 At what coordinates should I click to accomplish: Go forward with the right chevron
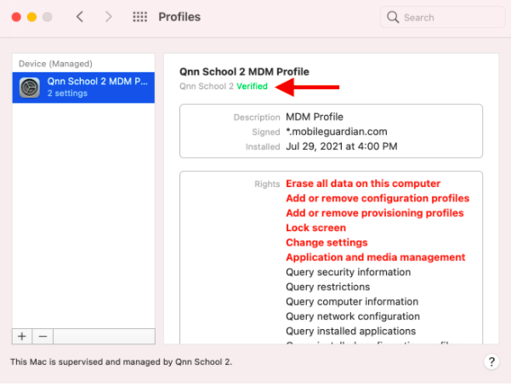tap(108, 17)
